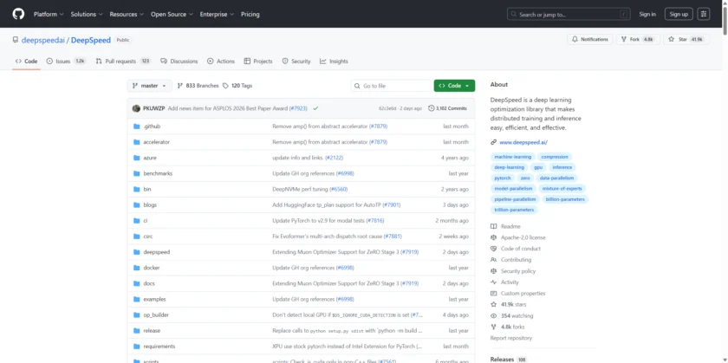The width and height of the screenshot is (728, 363).
Task: Open the Discussions tab
Action: pyautogui.click(x=179, y=62)
